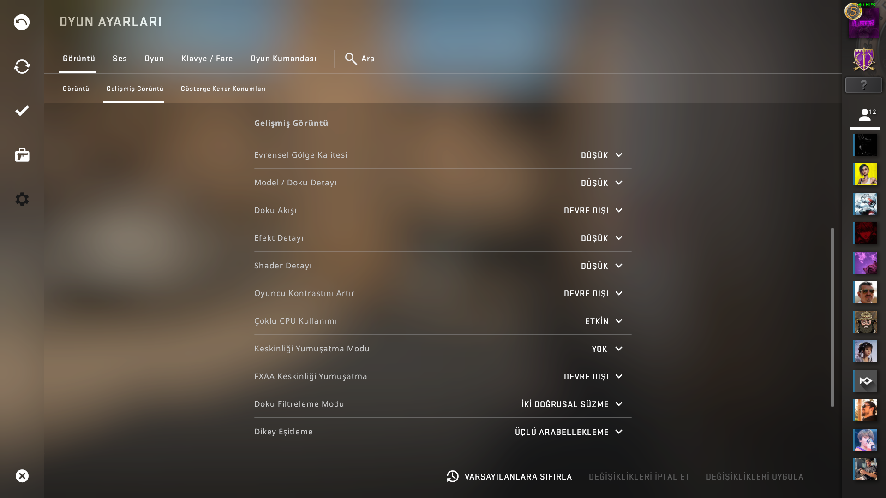
Task: Open the Keskinliği Yumuşatma Modu dropdown
Action: 607,349
